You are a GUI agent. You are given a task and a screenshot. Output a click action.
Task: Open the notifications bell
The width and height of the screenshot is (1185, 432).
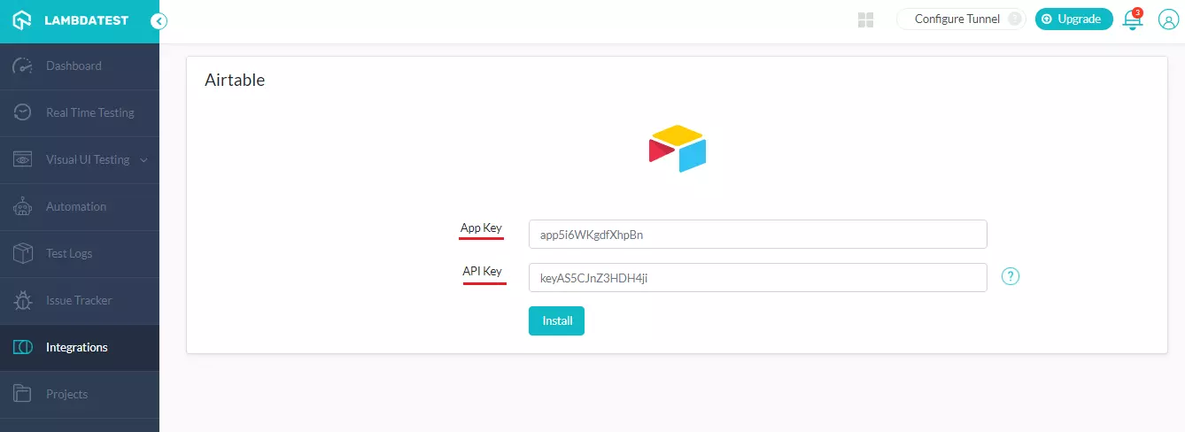click(x=1133, y=19)
